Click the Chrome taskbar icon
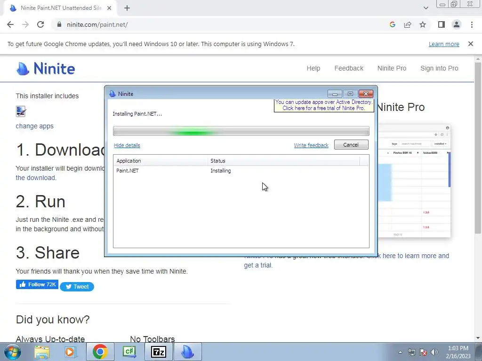 coord(100,352)
